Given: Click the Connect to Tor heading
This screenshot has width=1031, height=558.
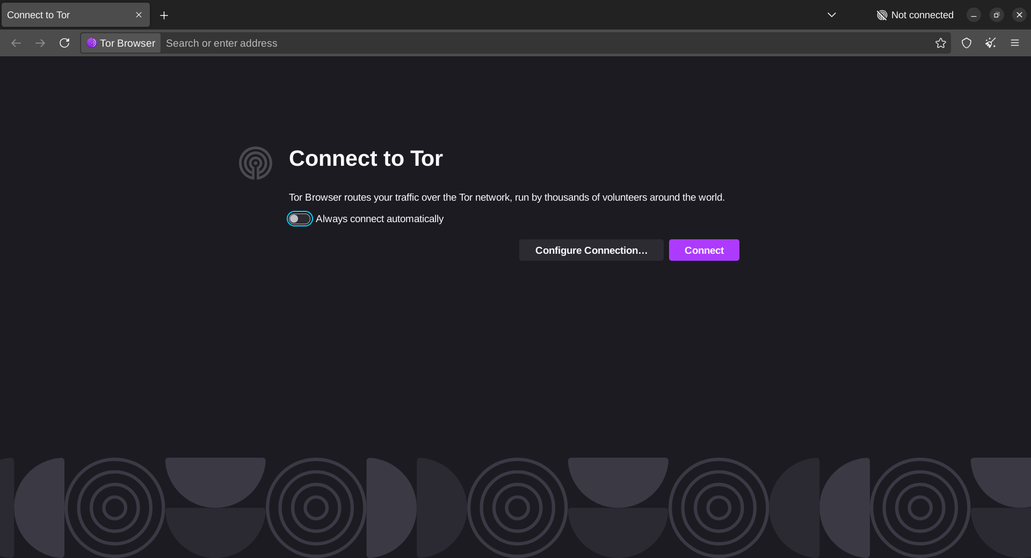Looking at the screenshot, I should point(366,158).
